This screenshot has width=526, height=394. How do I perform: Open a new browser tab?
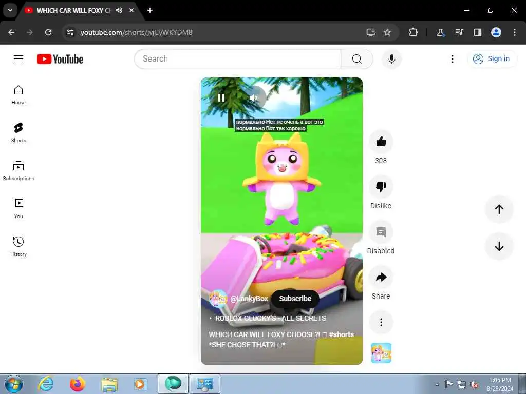pyautogui.click(x=150, y=10)
